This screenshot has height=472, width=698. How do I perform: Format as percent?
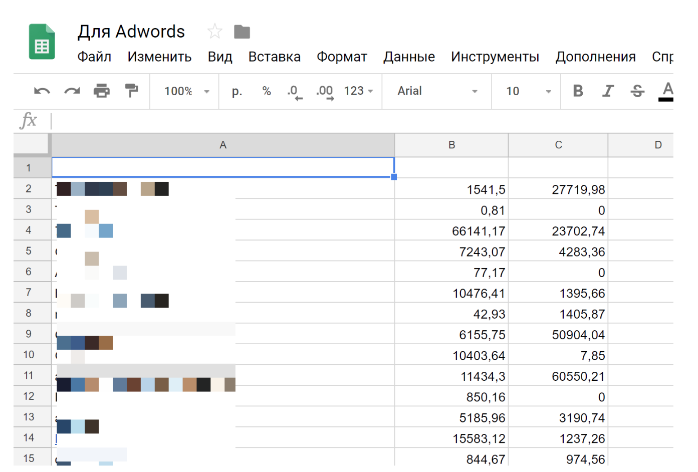click(x=267, y=91)
